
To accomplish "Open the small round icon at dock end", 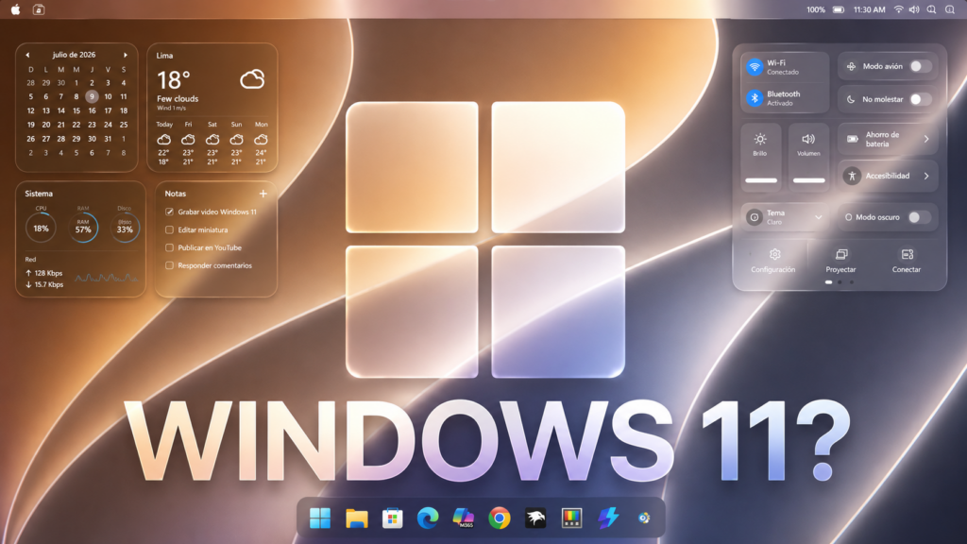I will pos(644,518).
